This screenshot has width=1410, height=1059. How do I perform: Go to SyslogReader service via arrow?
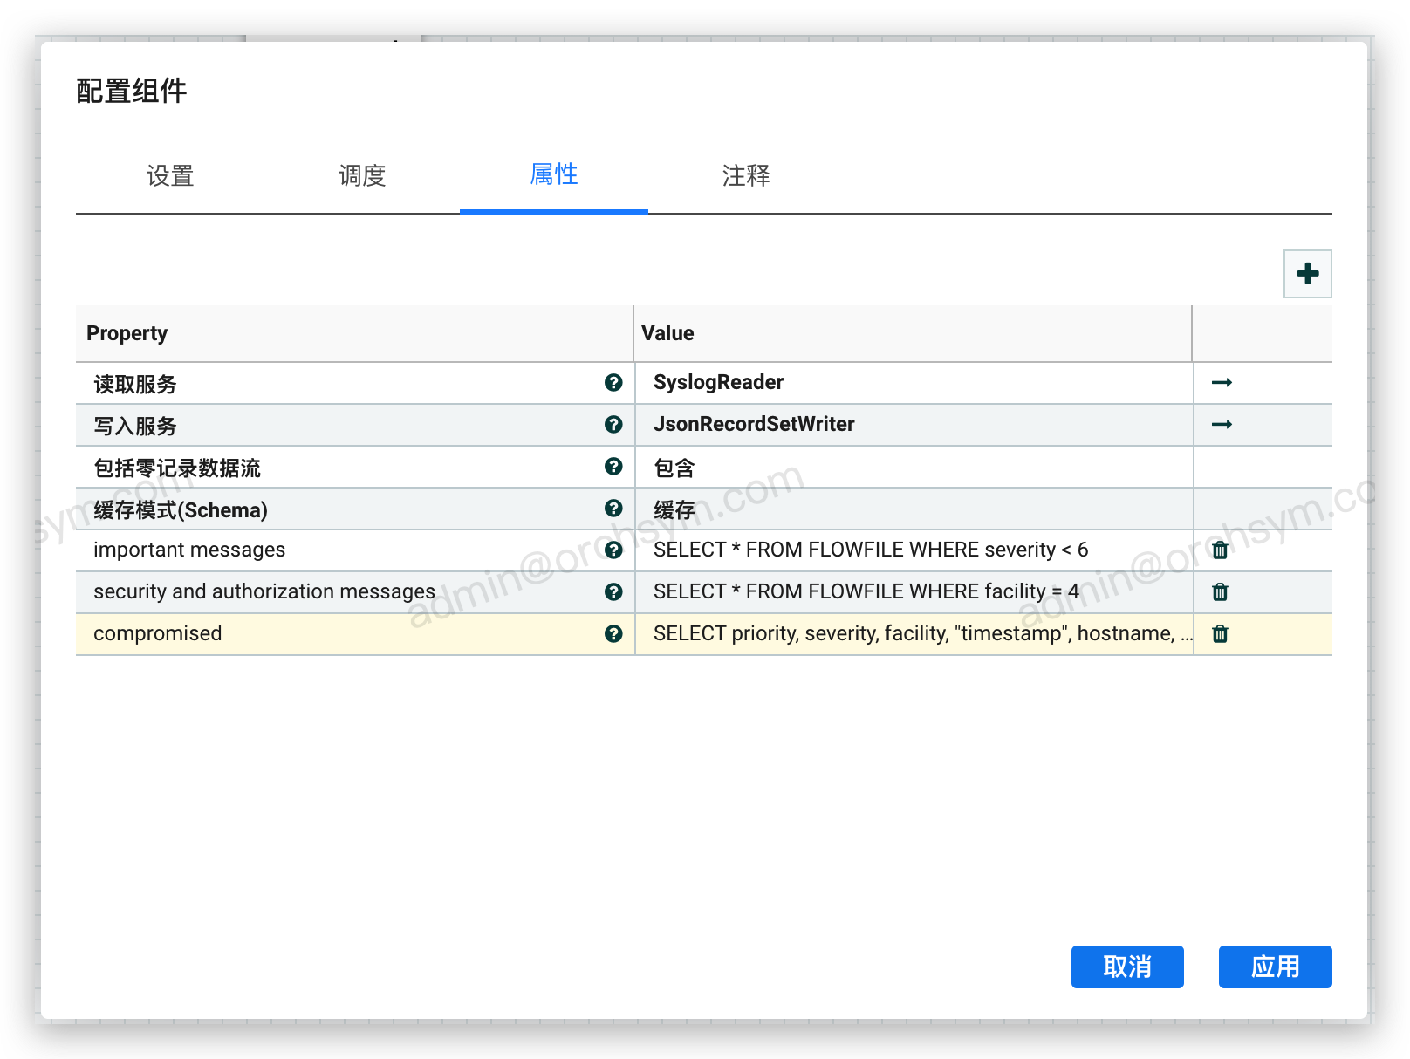tap(1222, 383)
